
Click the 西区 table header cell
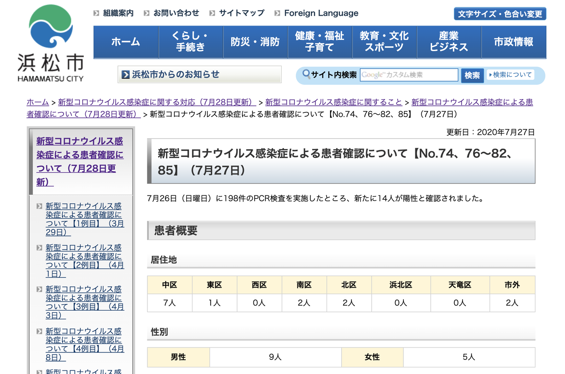coord(260,285)
